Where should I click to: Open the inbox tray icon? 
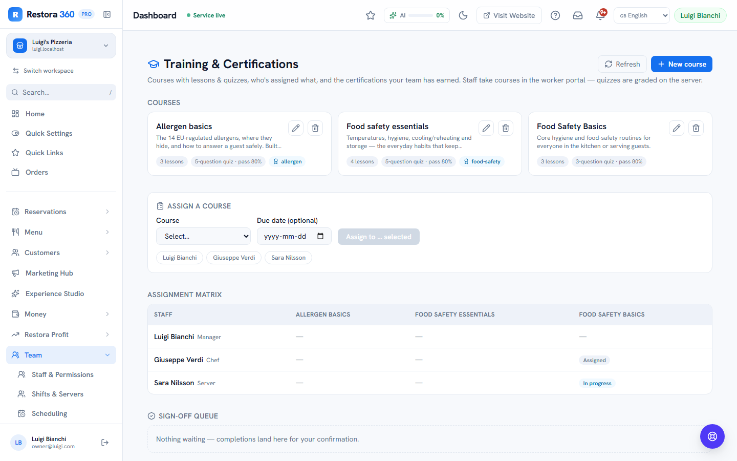tap(578, 15)
